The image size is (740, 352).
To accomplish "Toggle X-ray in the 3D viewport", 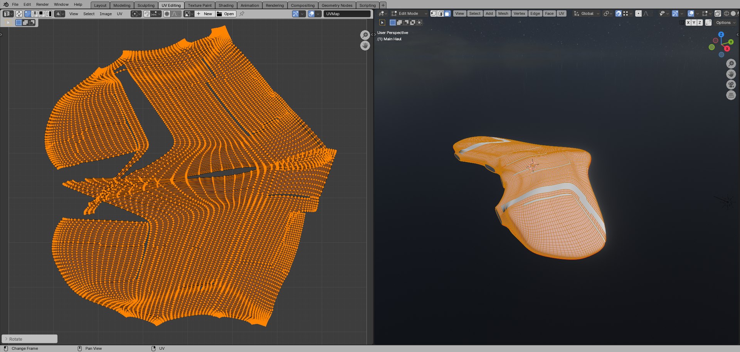I will [x=718, y=13].
